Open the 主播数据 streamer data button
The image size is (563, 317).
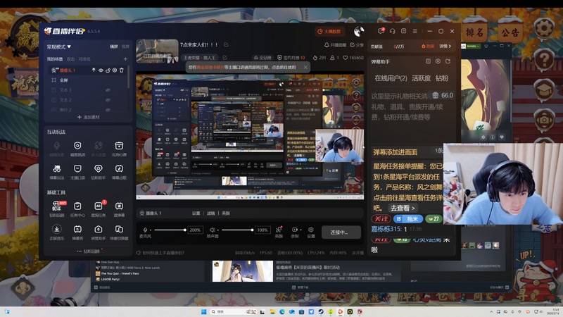pyautogui.click(x=329, y=32)
